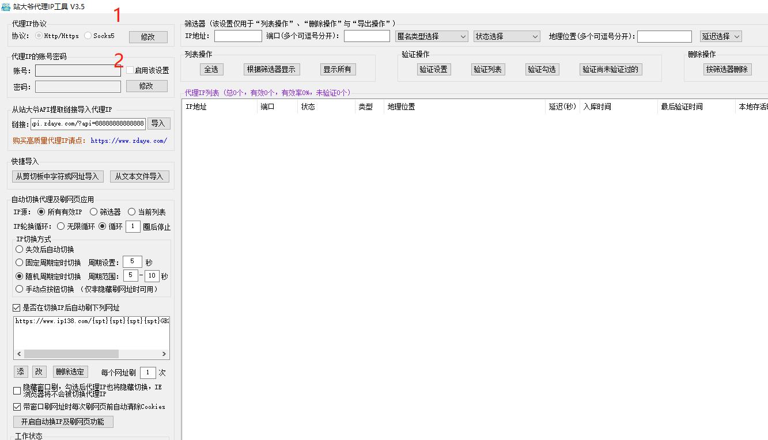Enable the 启用该设置 checkbox
The height and width of the screenshot is (440, 768).
(131, 70)
